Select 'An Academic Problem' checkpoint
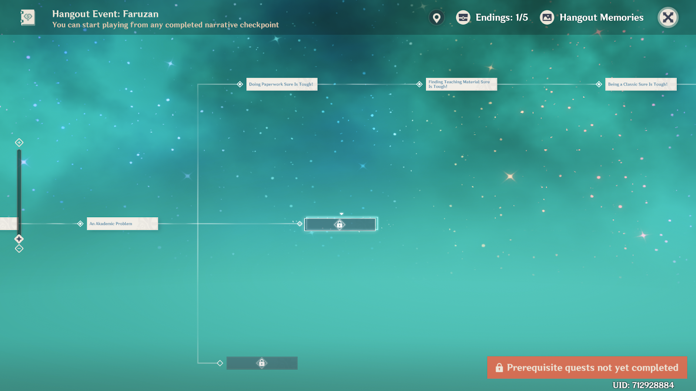The image size is (696, 391). click(x=122, y=224)
